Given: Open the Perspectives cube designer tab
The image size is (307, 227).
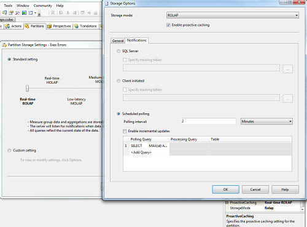Looking at the screenshot, I should 60,26.
